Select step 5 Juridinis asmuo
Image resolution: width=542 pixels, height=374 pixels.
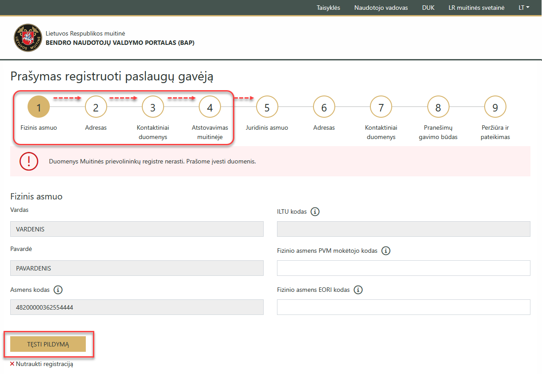tap(267, 107)
